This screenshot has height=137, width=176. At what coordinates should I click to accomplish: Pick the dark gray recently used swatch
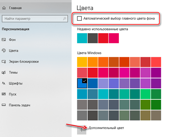click(x=93, y=38)
